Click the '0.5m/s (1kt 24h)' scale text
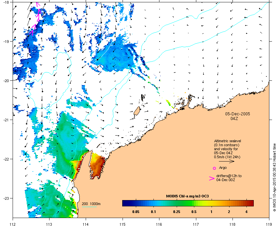Viewport: 279px width, 226px height. 227,157
